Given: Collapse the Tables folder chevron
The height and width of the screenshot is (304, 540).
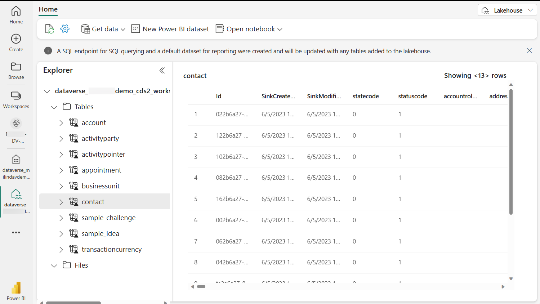Looking at the screenshot, I should click(54, 107).
